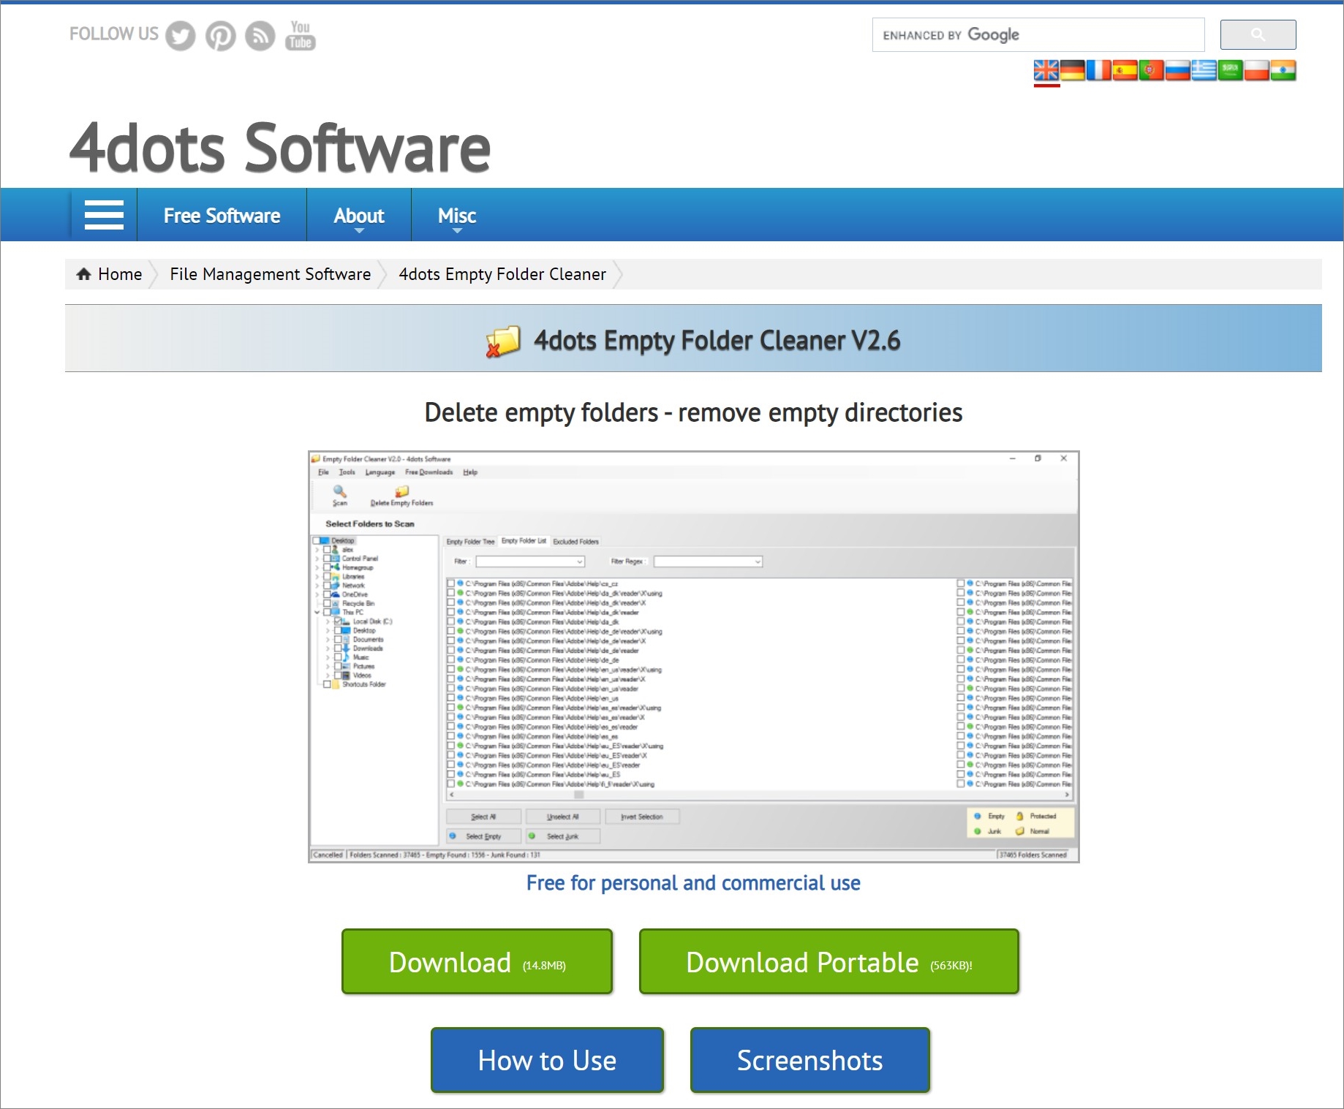Tick the Control Panel checkbox in the tree
Viewport: 1344px width, 1109px height.
(x=327, y=559)
